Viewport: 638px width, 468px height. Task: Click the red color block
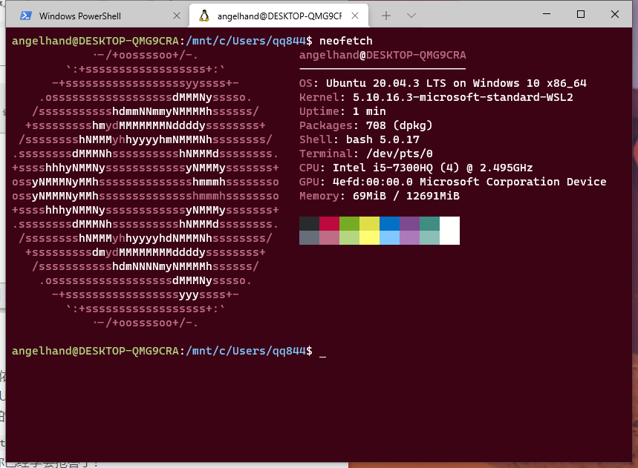329,223
